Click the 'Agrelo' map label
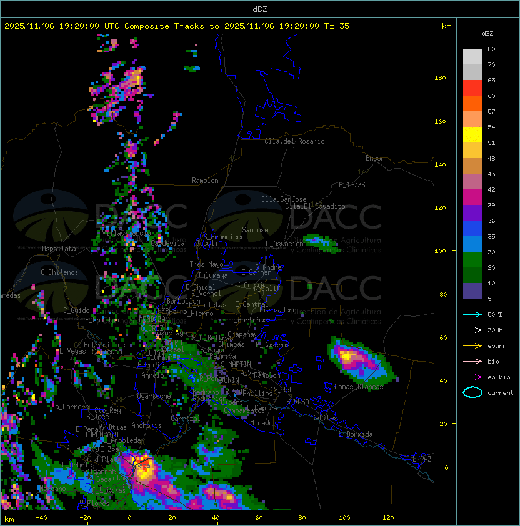Screen dimensions: 520x526 (152, 375)
